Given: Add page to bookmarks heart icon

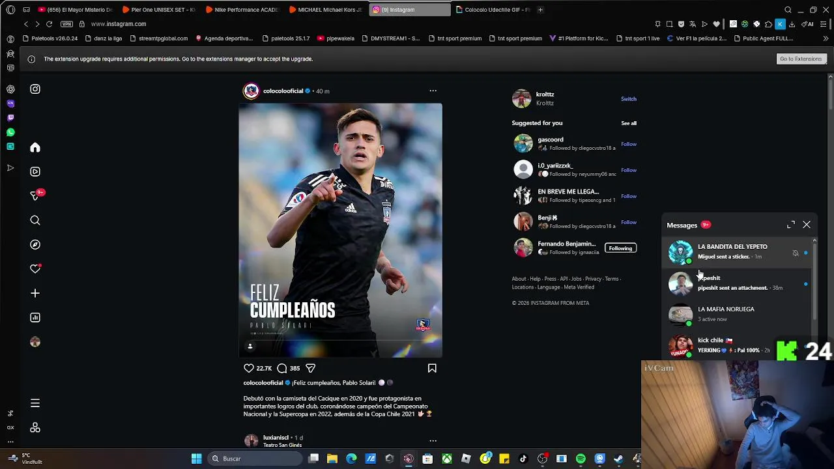Looking at the screenshot, I should click(716, 24).
